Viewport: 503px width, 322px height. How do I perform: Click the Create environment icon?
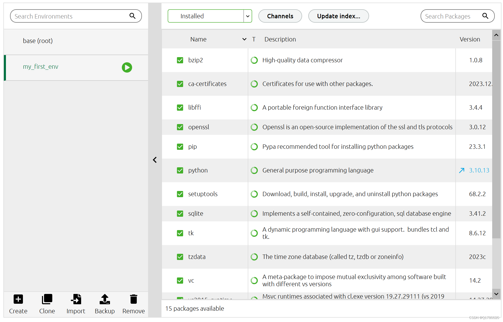pos(18,299)
